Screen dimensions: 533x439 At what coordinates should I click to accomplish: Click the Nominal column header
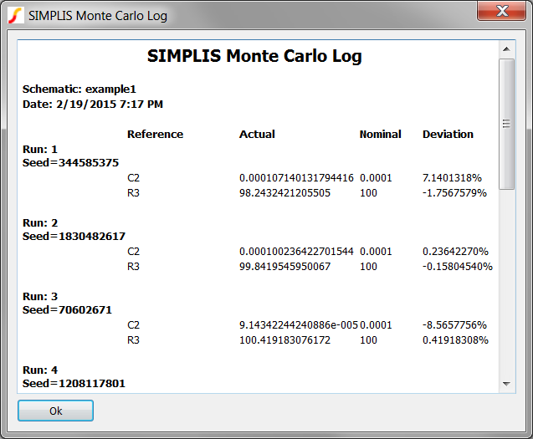click(x=380, y=134)
